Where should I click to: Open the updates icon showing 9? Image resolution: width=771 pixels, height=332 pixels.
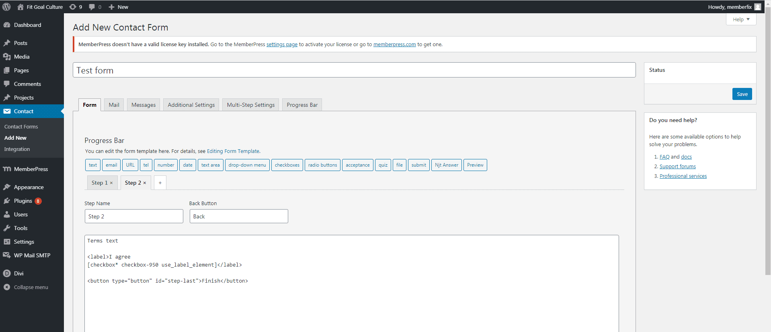point(73,7)
